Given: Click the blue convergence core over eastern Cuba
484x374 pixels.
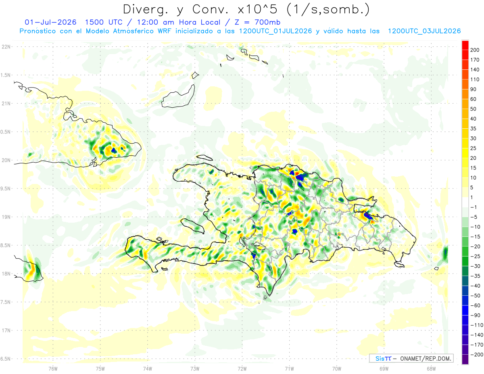Looking at the screenshot, I should (x=113, y=150).
